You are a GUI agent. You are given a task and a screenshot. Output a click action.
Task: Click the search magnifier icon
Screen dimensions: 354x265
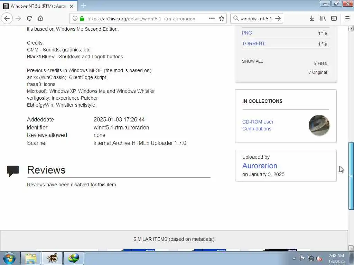tap(236, 19)
